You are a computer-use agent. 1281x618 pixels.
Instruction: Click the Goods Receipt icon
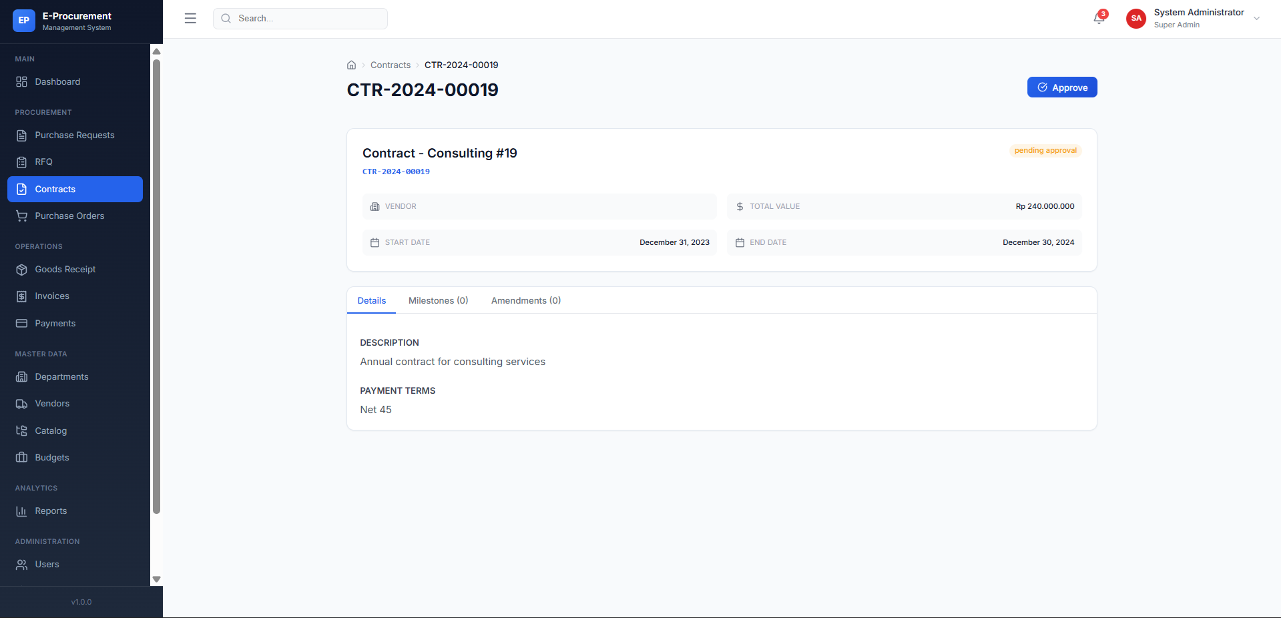22,269
